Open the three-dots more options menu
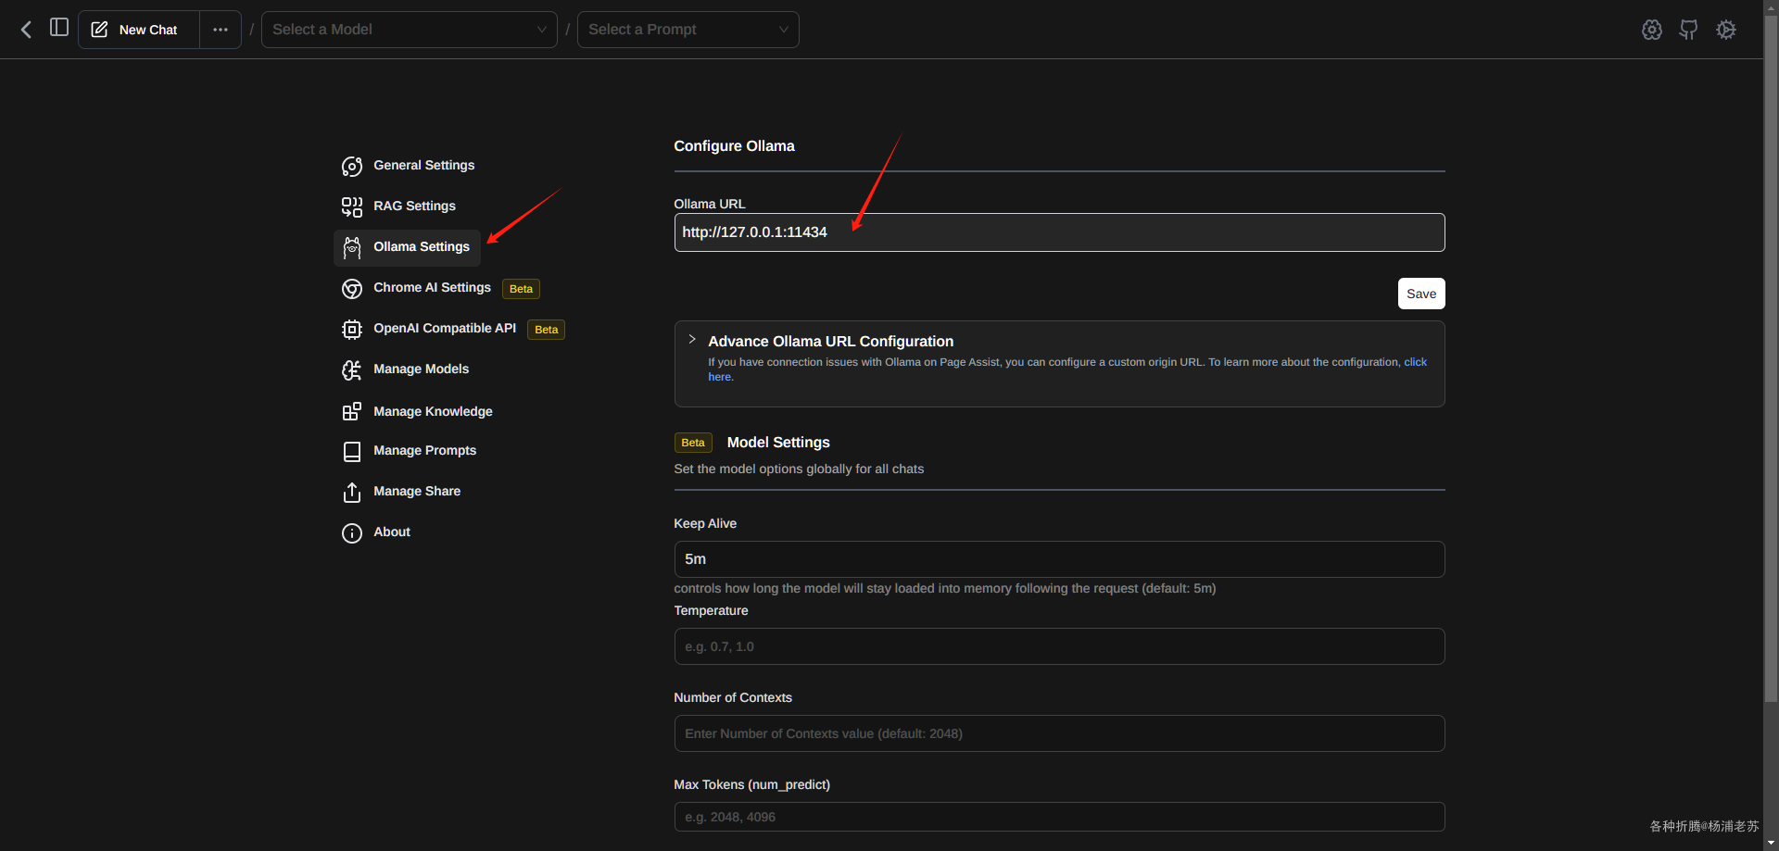The width and height of the screenshot is (1779, 851). coord(221,30)
